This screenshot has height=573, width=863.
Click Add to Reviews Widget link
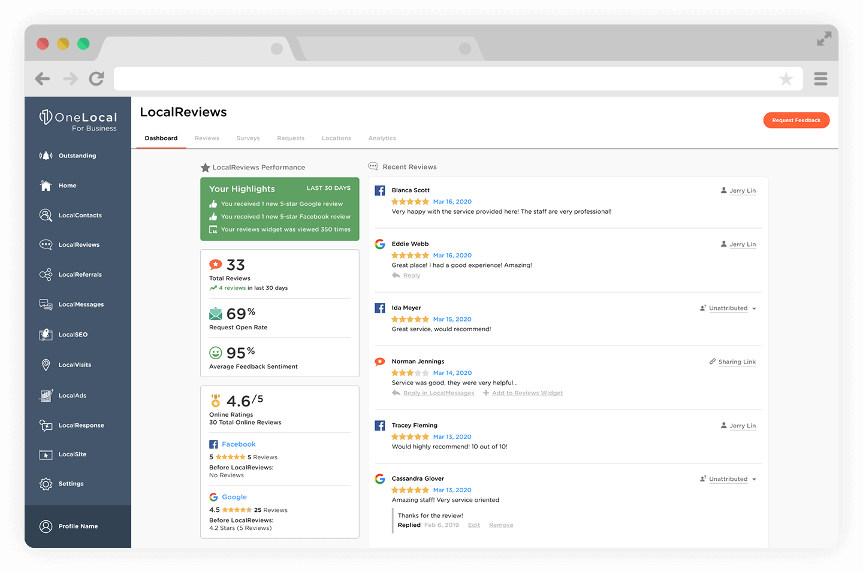pyautogui.click(x=527, y=393)
